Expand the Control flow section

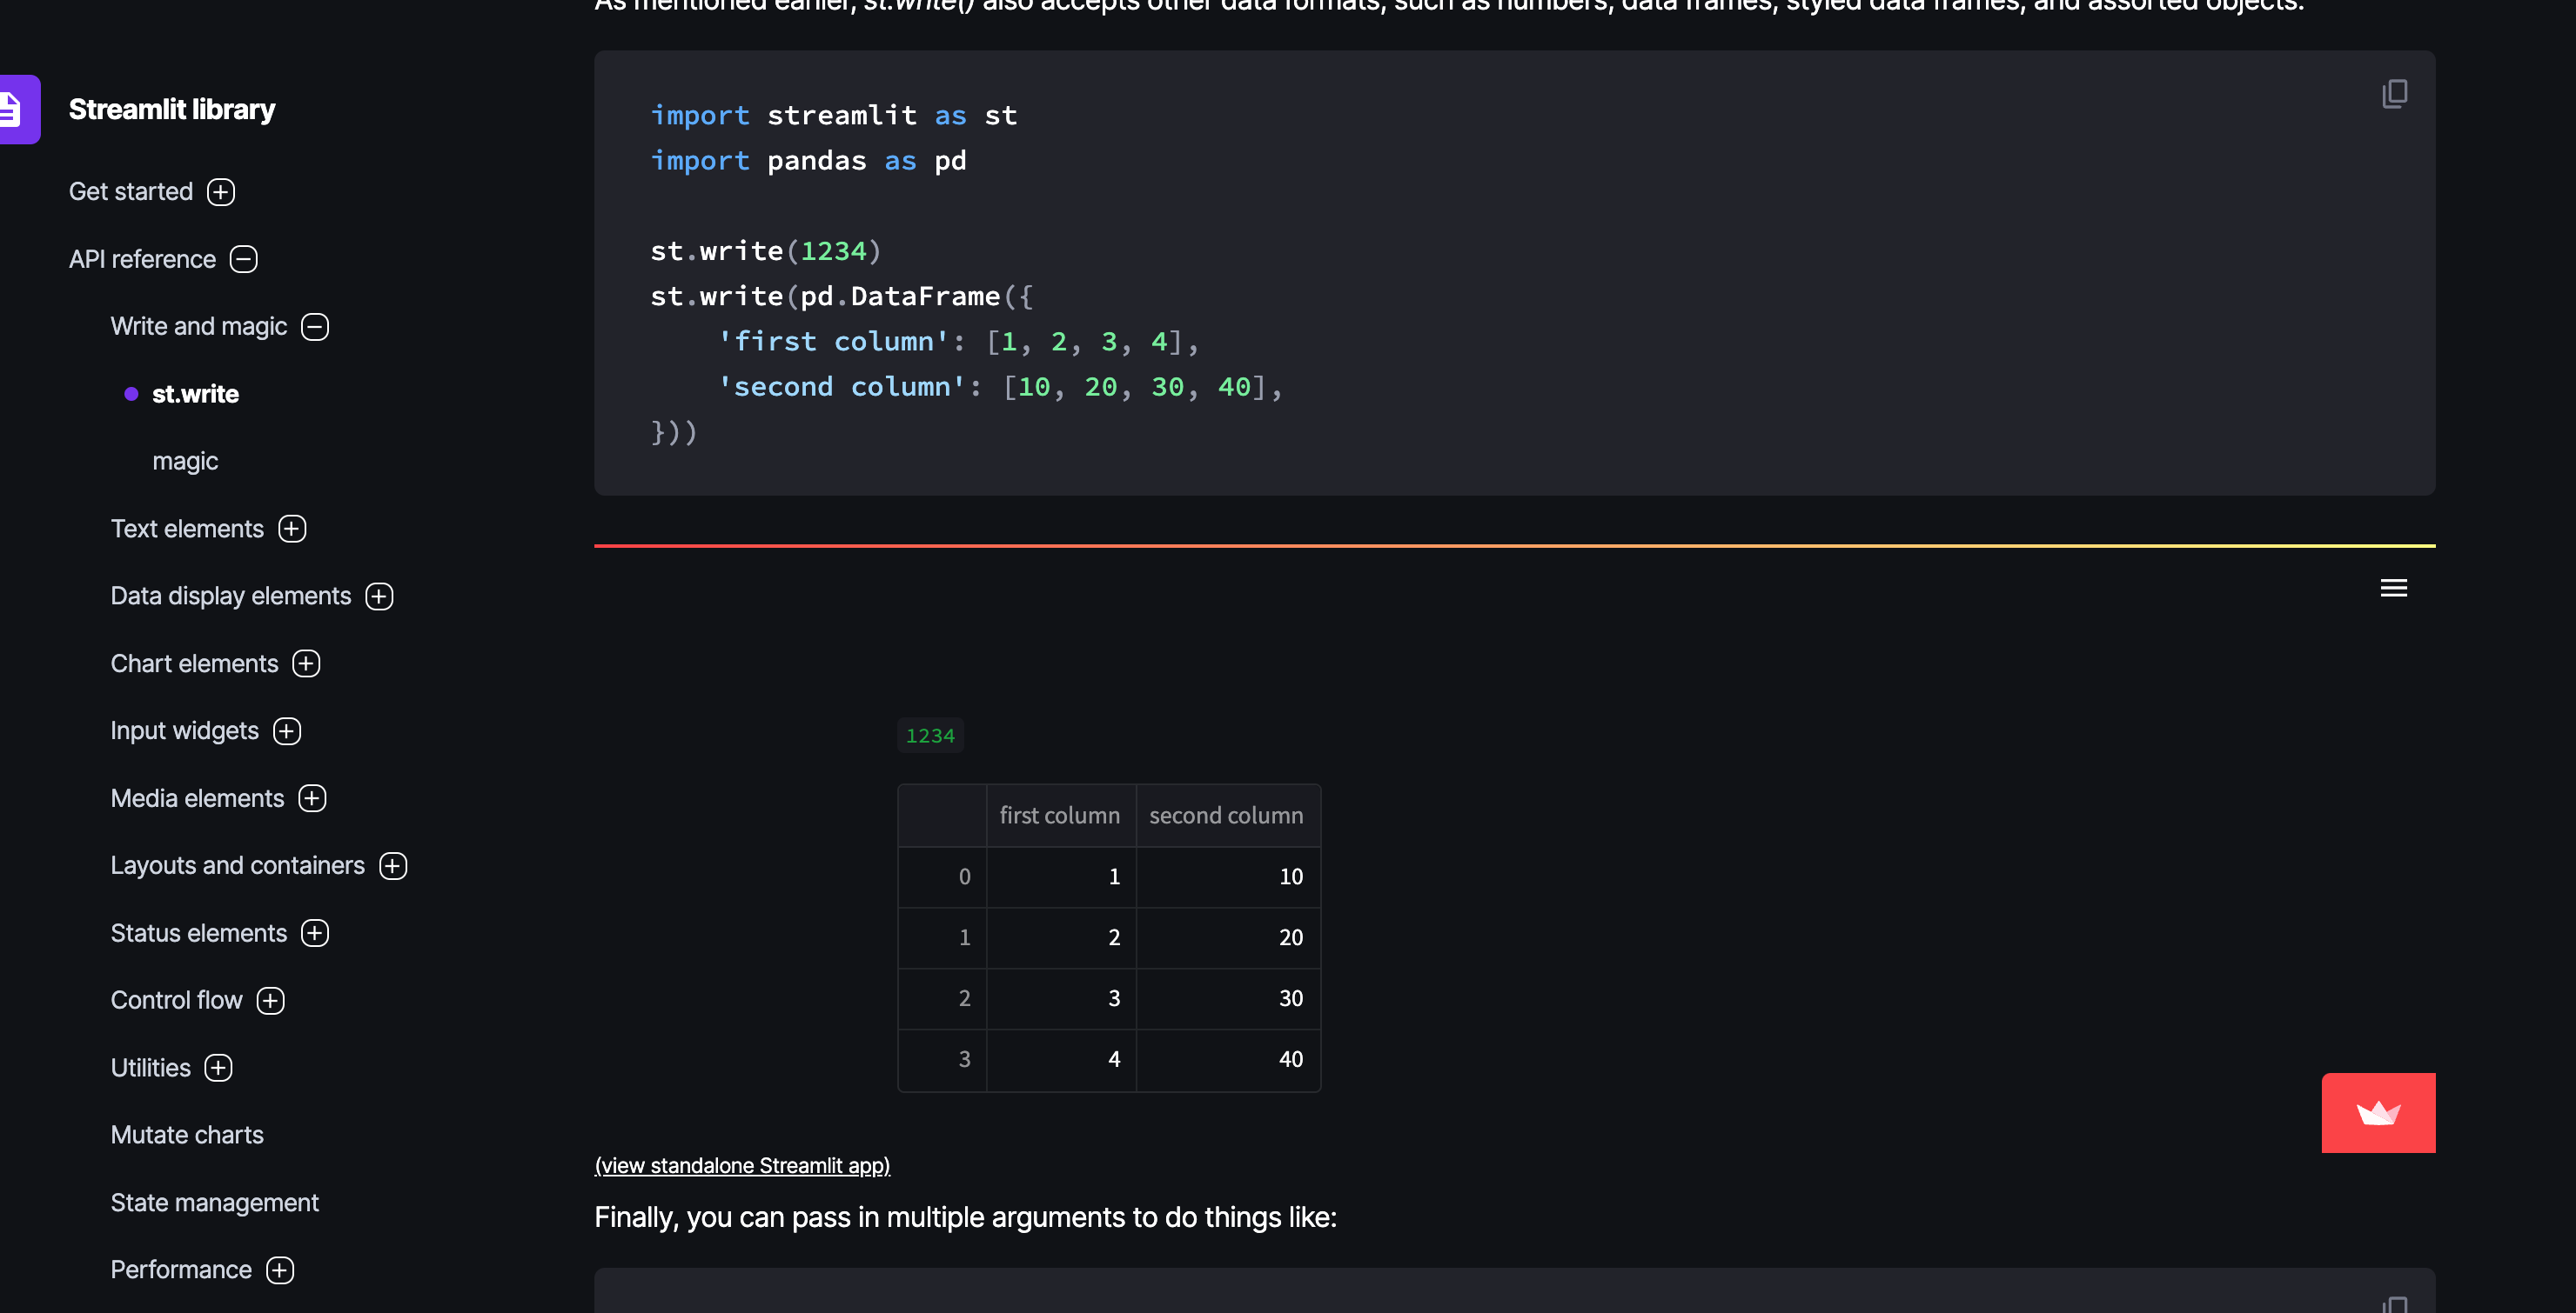point(271,1000)
